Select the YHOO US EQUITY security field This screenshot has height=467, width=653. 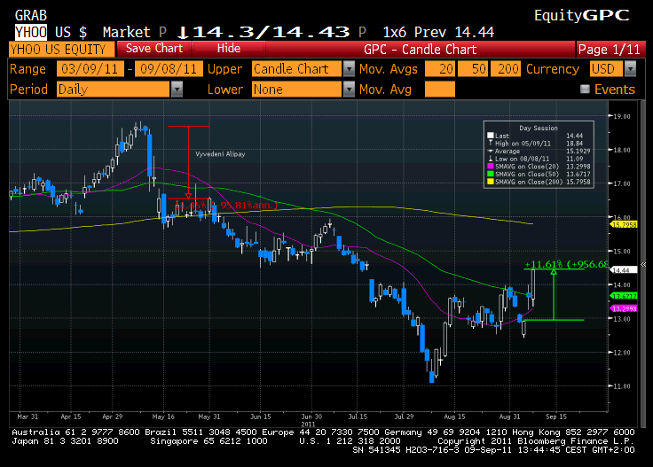click(x=61, y=49)
